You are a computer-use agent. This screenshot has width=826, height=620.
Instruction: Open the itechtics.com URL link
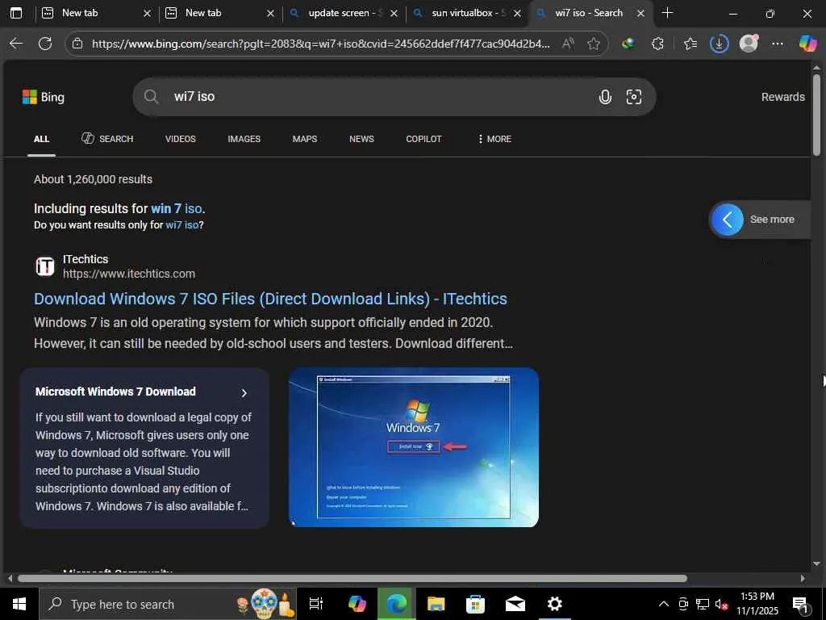129,274
